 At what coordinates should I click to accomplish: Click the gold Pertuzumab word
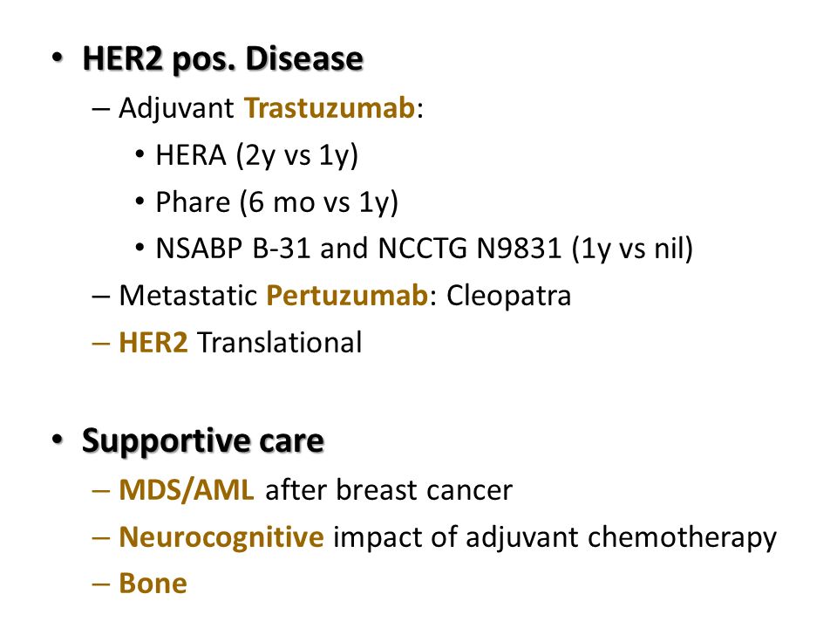pos(347,296)
